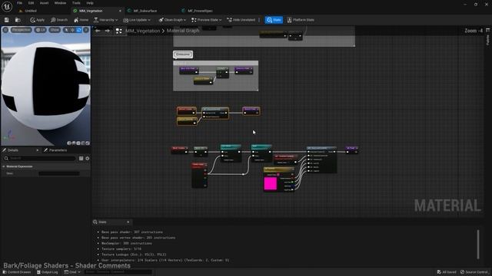Image resolution: width=492 pixels, height=276 pixels.
Task: Set preview mesh to first primitive shape icon
Action: pyautogui.click(x=69, y=143)
